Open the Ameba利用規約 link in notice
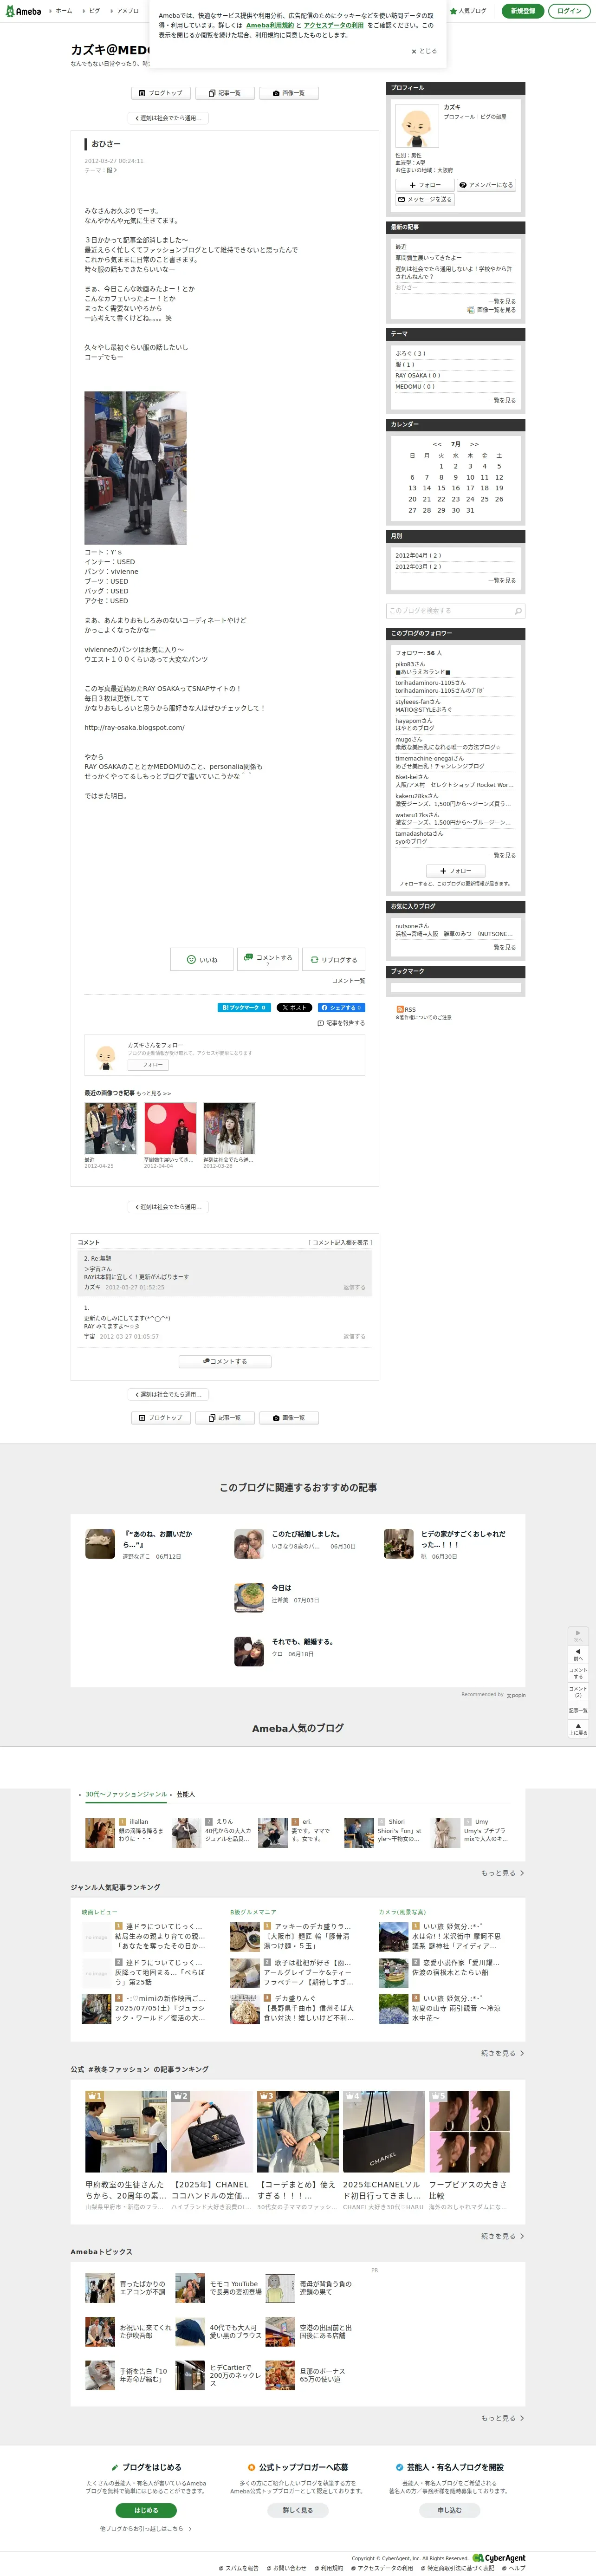Screen dimensions: 596x2576 point(270,25)
